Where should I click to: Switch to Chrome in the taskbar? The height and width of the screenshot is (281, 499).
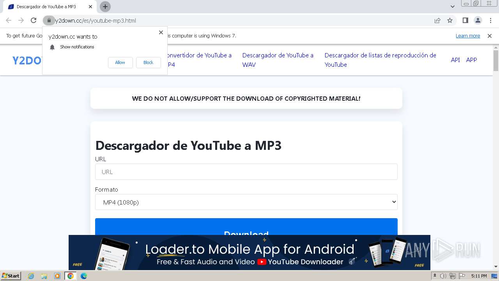tap(71, 276)
